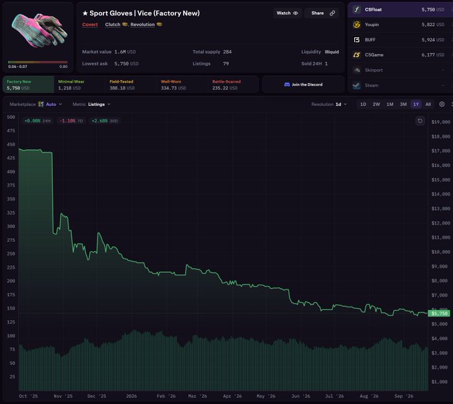Click the Total supply 284 value
The image size is (453, 404).
click(x=228, y=52)
